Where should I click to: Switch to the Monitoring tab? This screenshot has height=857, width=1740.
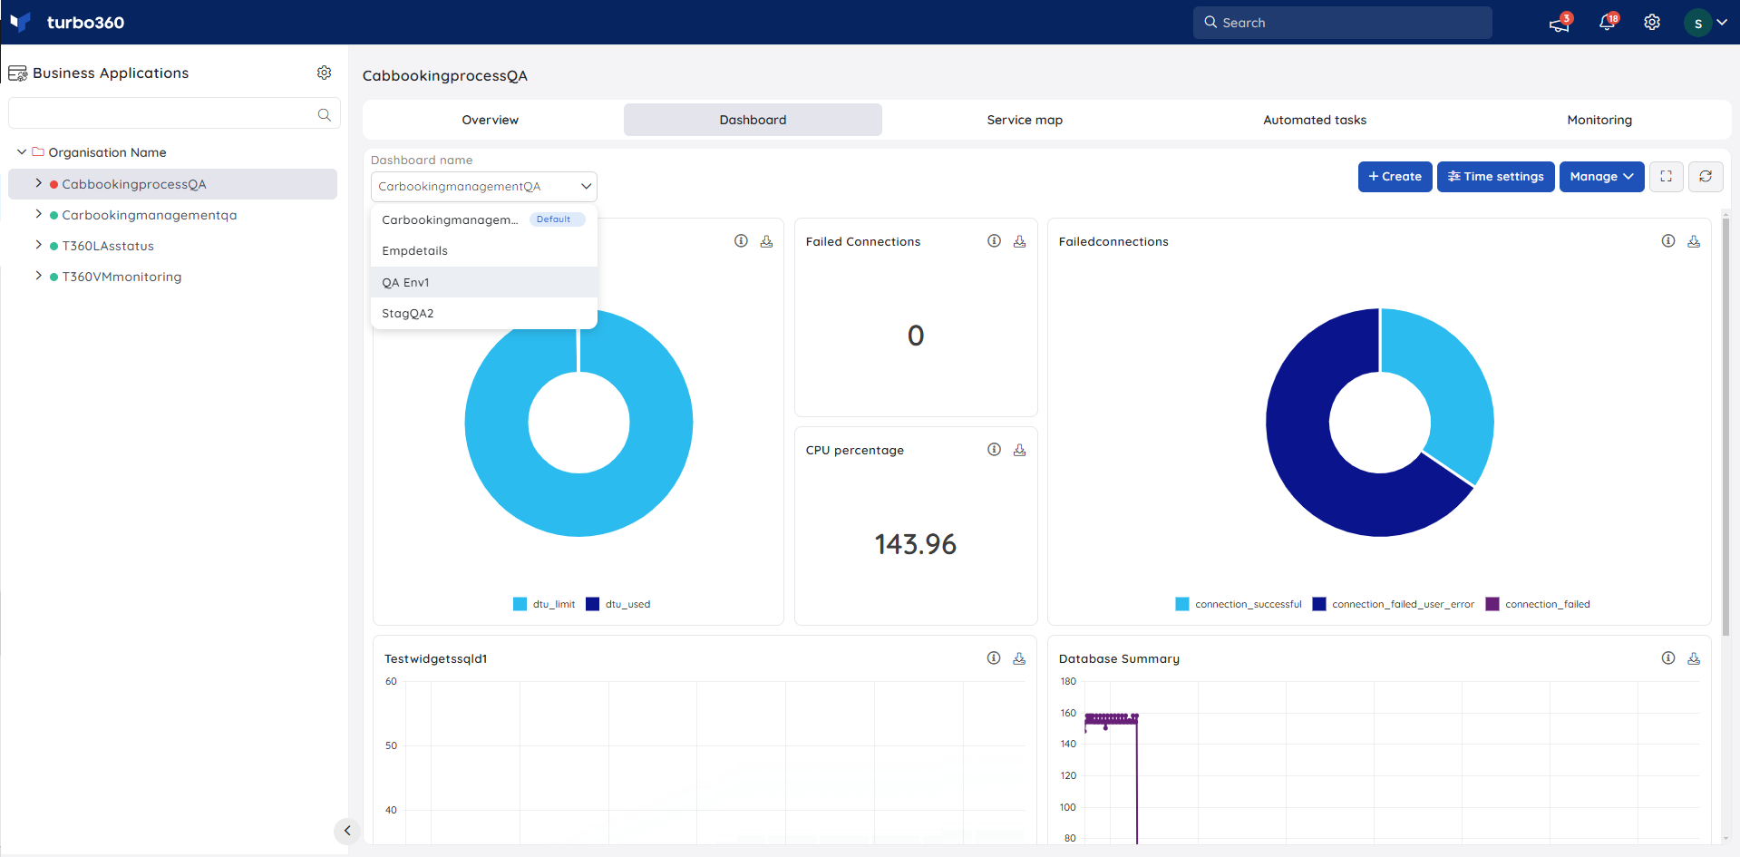coord(1599,120)
